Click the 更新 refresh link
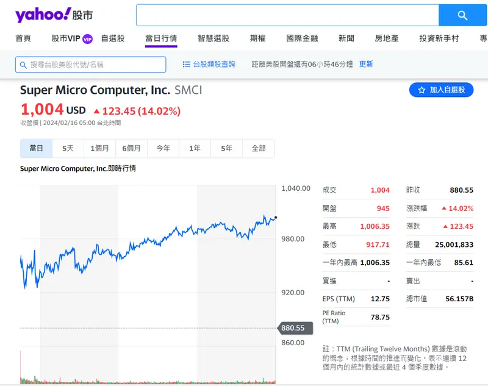This screenshot has width=488, height=386. [x=366, y=64]
